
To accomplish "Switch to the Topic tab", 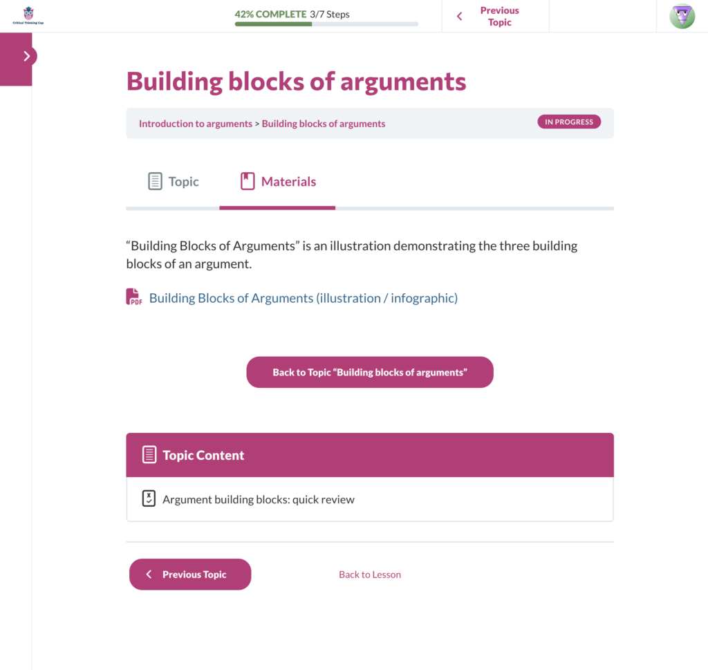I will tap(174, 181).
